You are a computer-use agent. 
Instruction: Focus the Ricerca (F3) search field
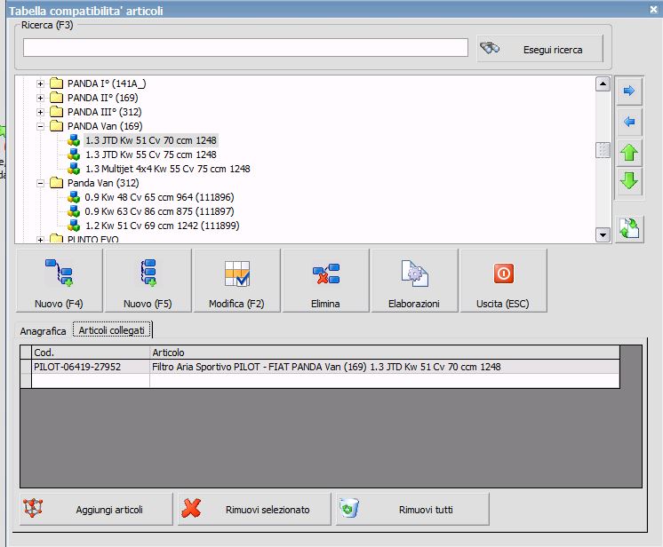click(245, 47)
